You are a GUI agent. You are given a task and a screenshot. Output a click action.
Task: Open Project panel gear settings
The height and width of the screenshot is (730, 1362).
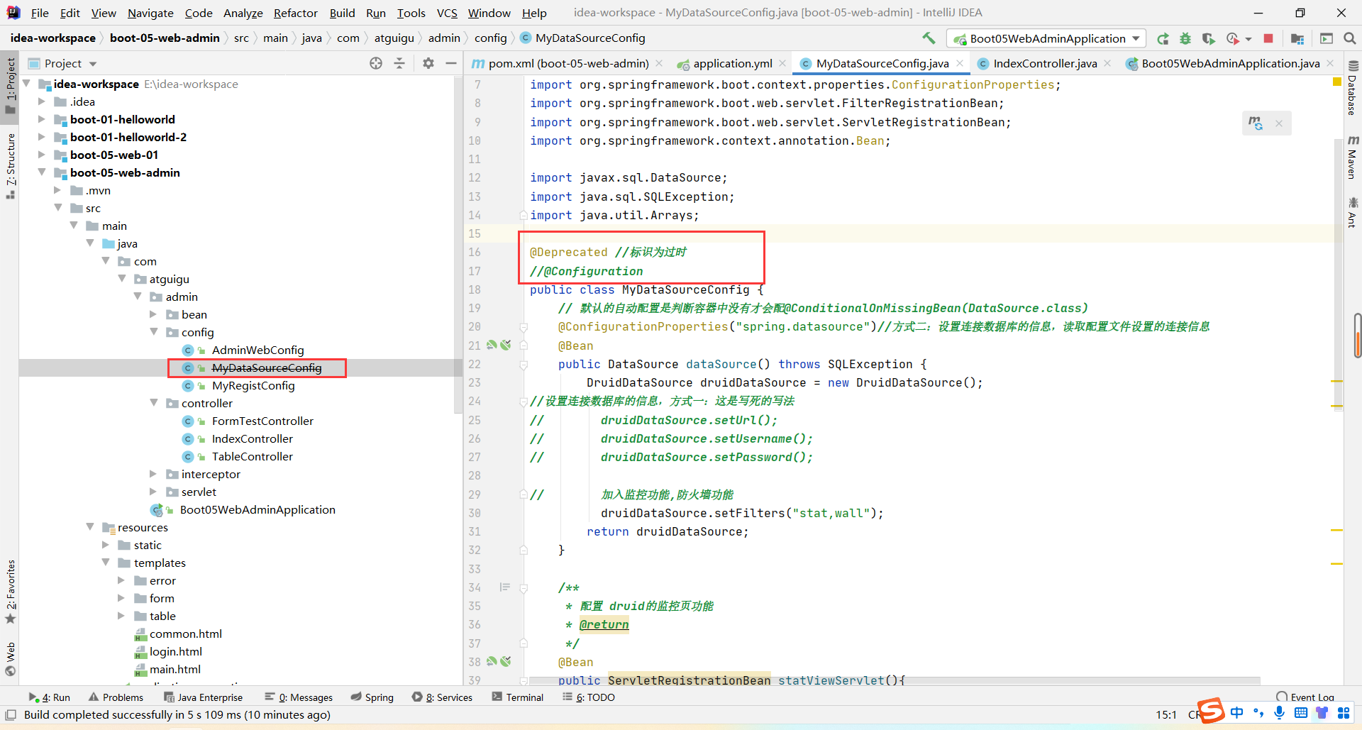[428, 63]
